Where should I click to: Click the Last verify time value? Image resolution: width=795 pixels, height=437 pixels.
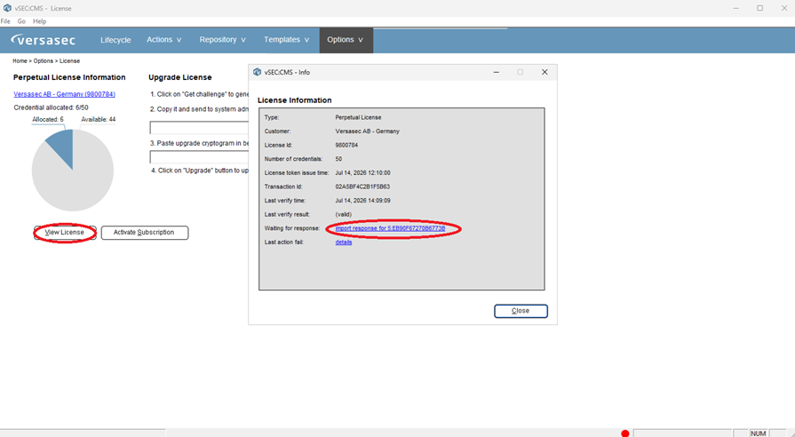(363, 201)
